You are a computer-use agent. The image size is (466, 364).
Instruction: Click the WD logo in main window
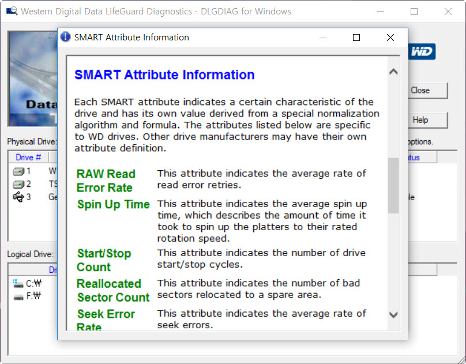[x=422, y=52]
